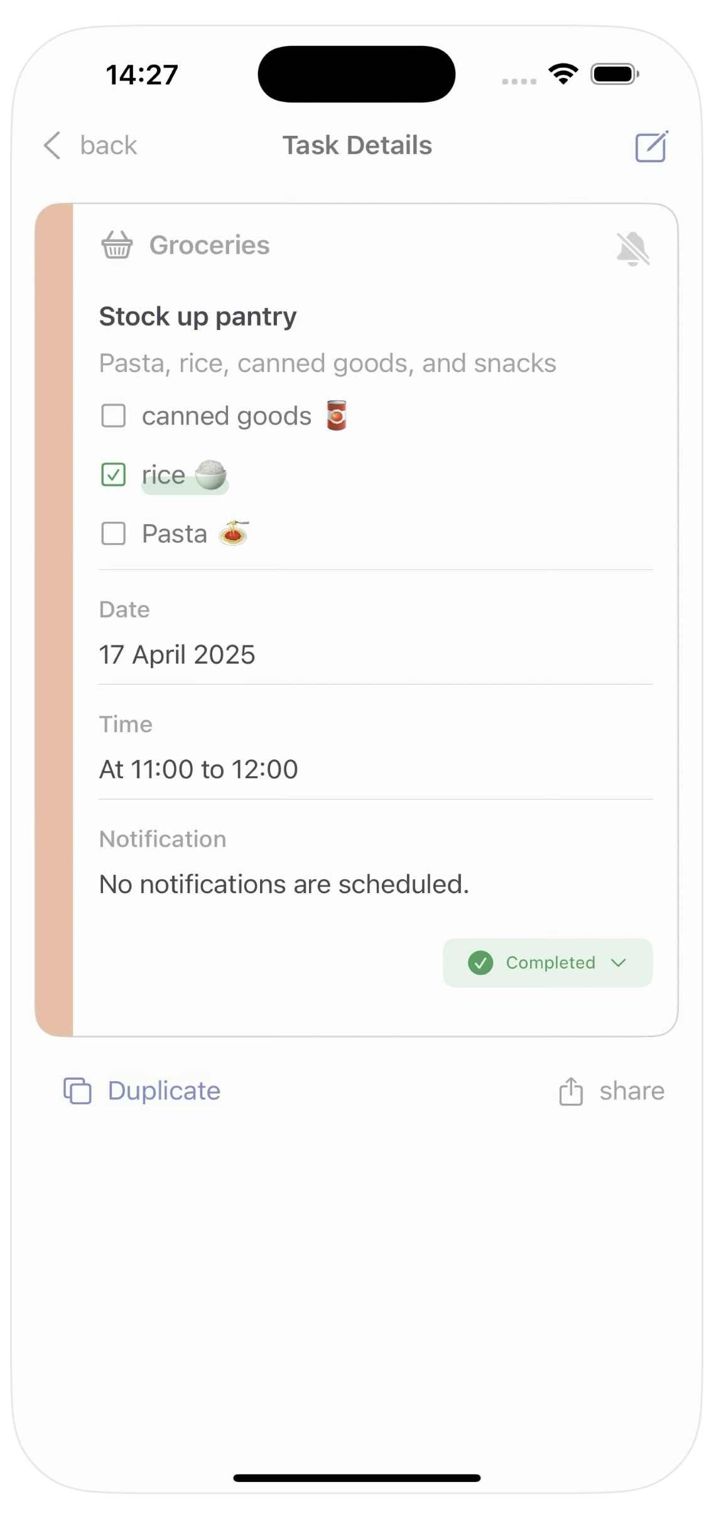Tap the peach color stripe on card

pyautogui.click(x=55, y=620)
